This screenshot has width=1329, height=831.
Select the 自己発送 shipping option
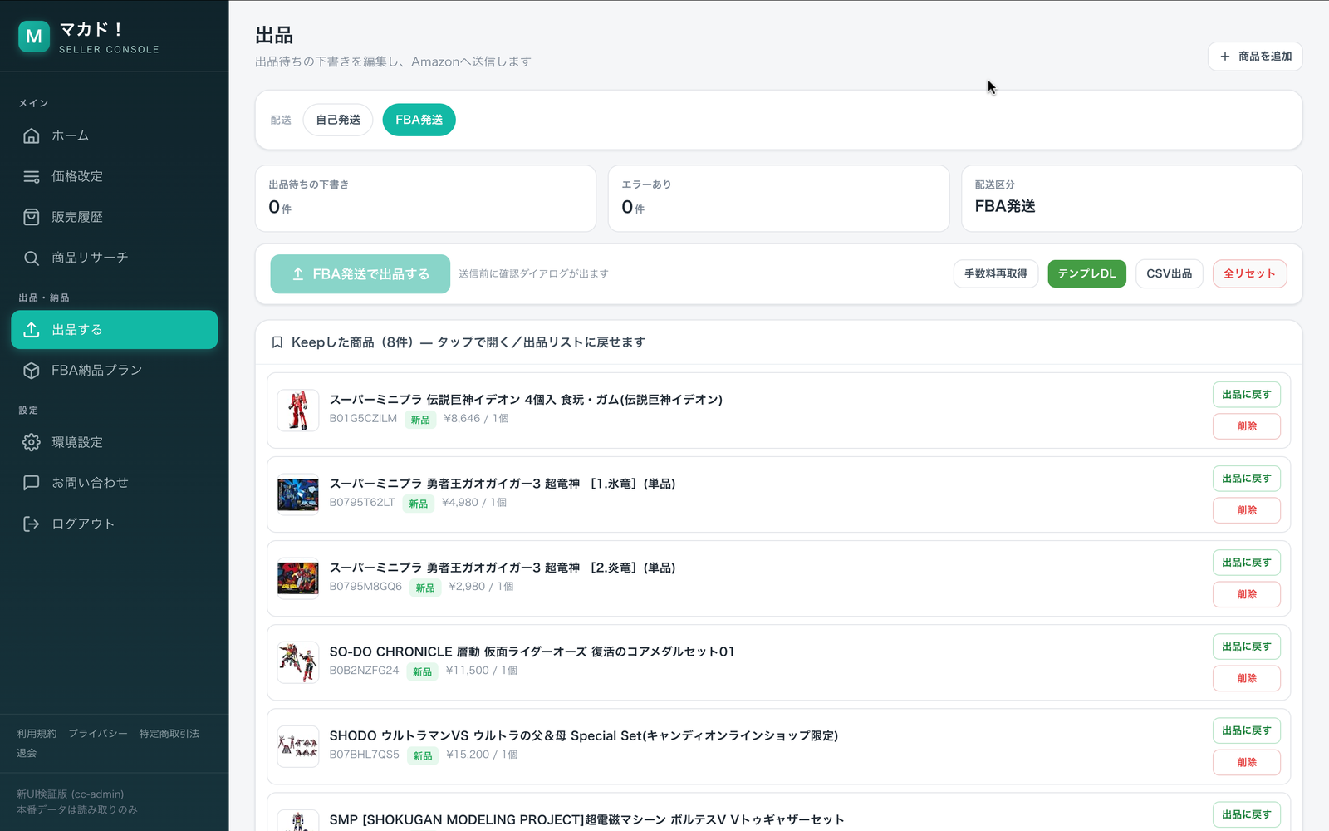pos(338,120)
